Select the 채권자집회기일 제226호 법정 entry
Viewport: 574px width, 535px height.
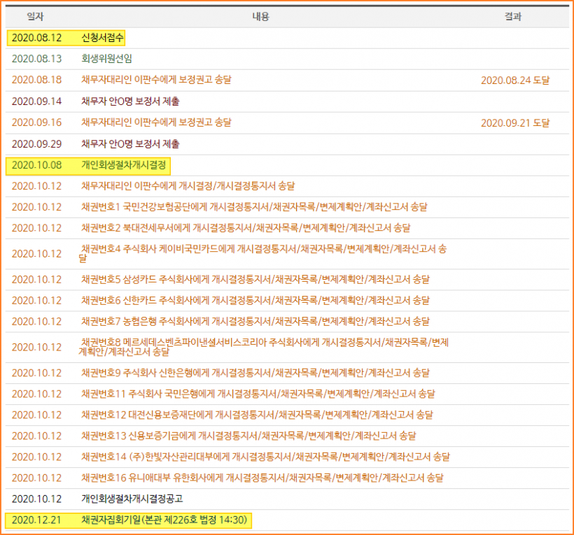point(164,520)
